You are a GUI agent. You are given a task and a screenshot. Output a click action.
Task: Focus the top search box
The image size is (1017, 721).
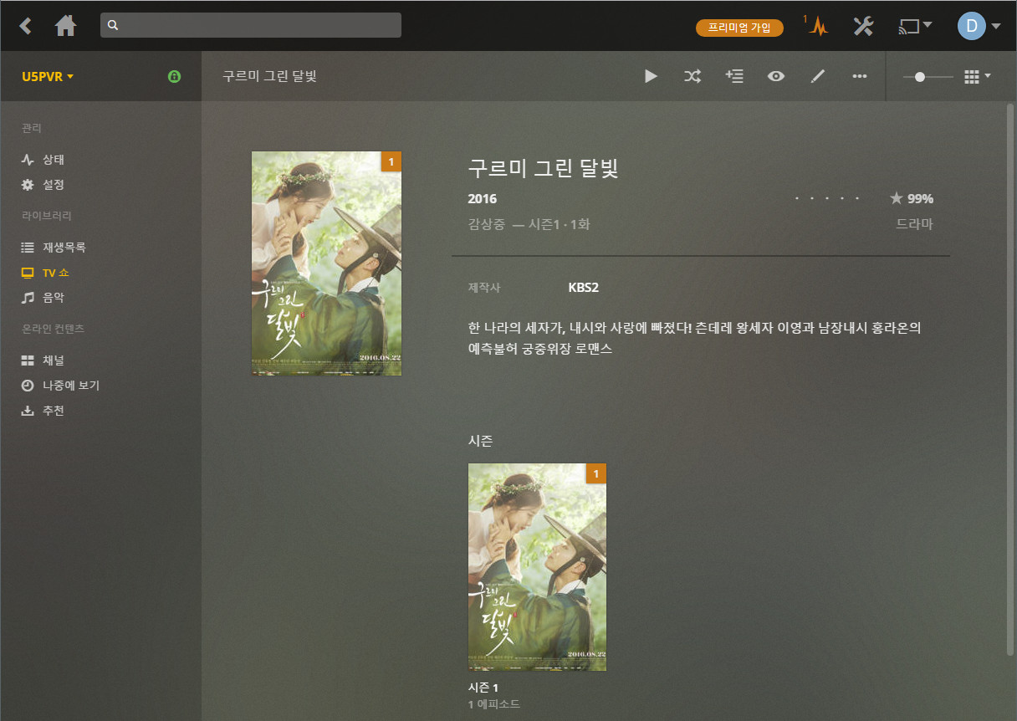(x=251, y=25)
